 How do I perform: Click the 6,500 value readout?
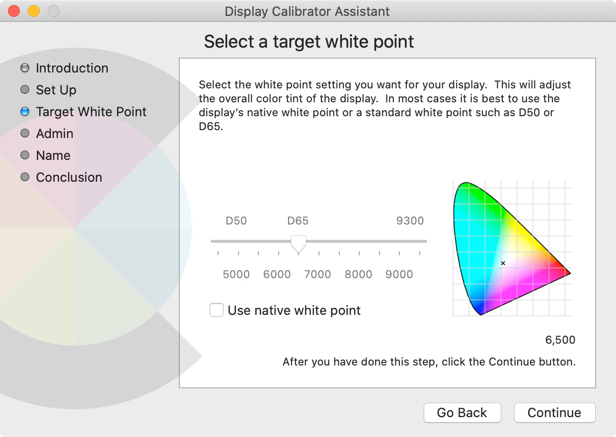tap(560, 340)
